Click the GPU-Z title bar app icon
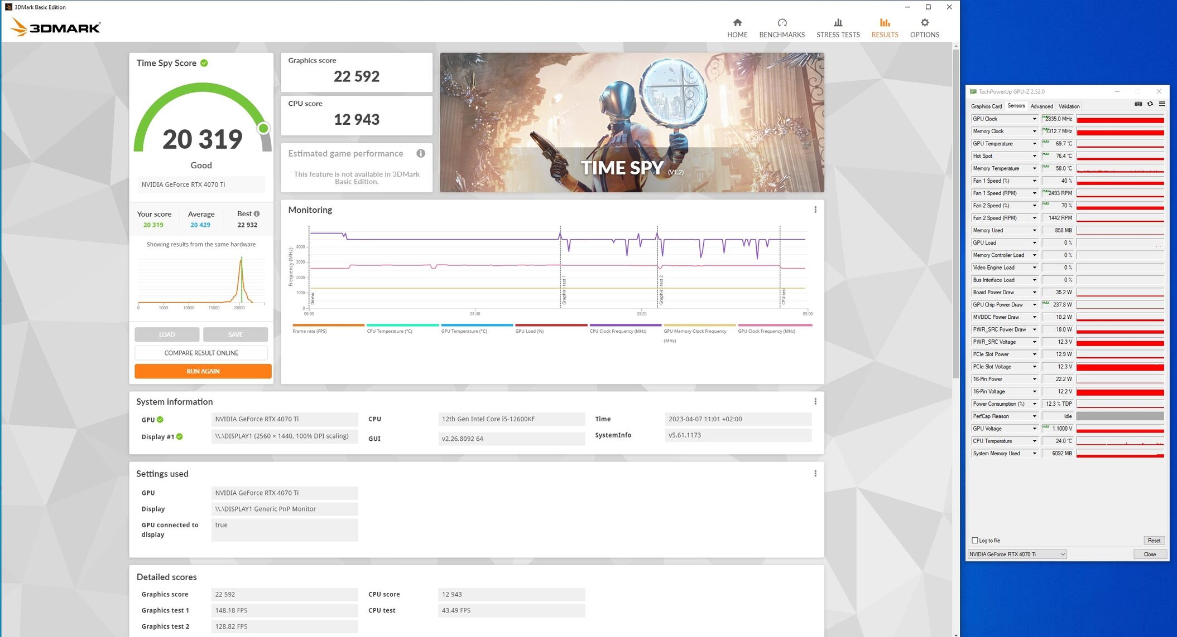Image resolution: width=1177 pixels, height=637 pixels. [973, 91]
